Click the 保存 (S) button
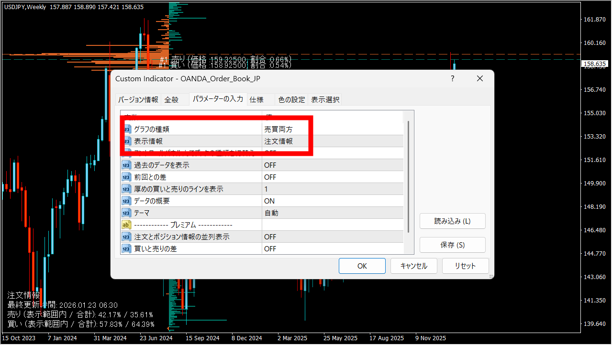Image resolution: width=612 pixels, height=345 pixels. [452, 245]
